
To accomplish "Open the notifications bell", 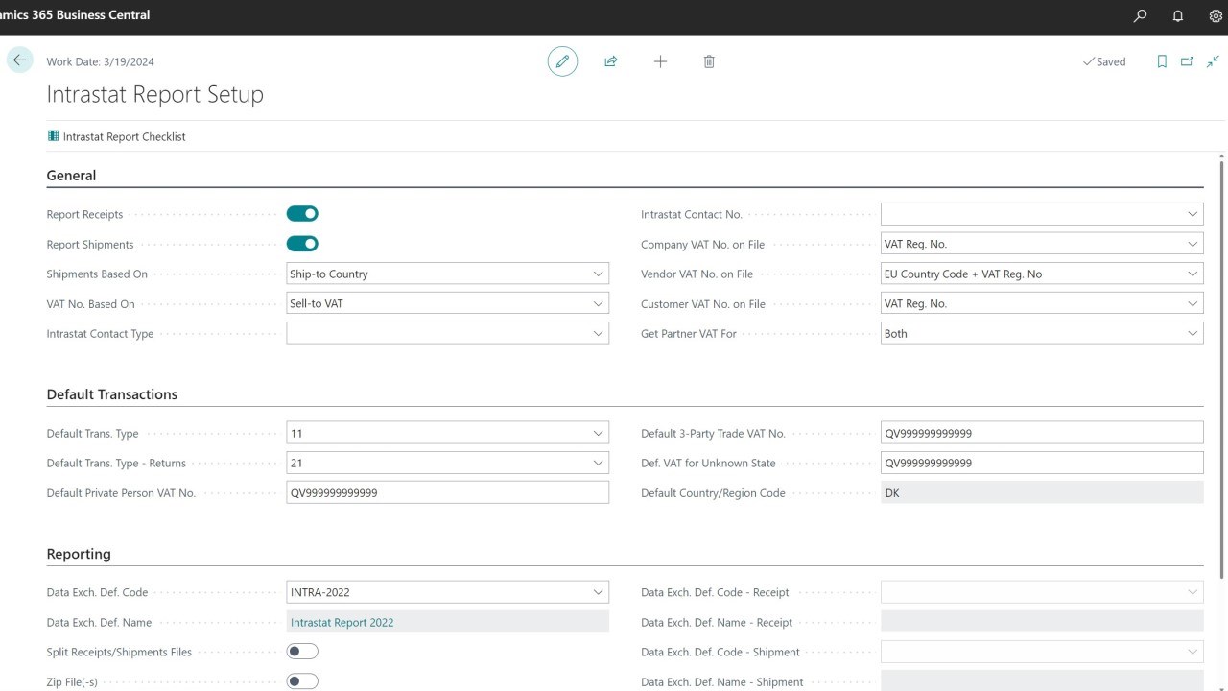I will [x=1178, y=16].
